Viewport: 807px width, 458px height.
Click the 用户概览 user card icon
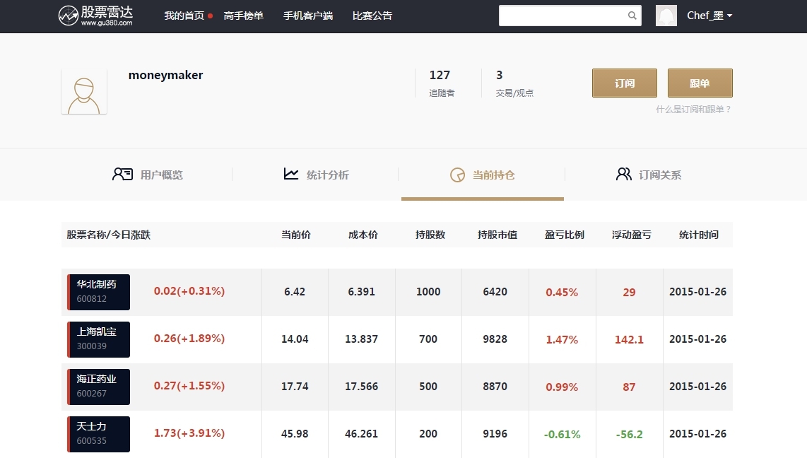pyautogui.click(x=122, y=175)
